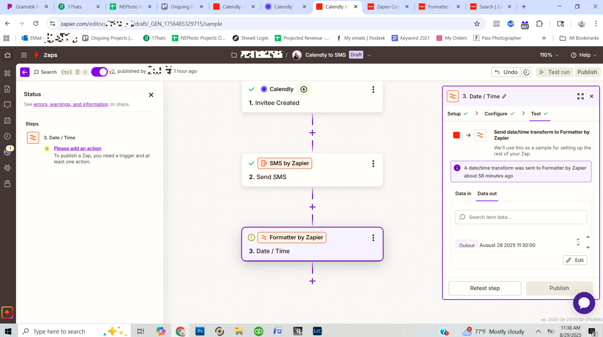
Task: Add a step below the Date / Time step
Action: (312, 281)
